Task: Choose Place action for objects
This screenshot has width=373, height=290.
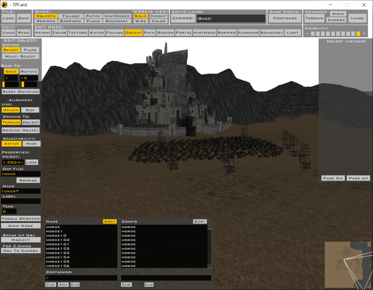Action: 30,50
